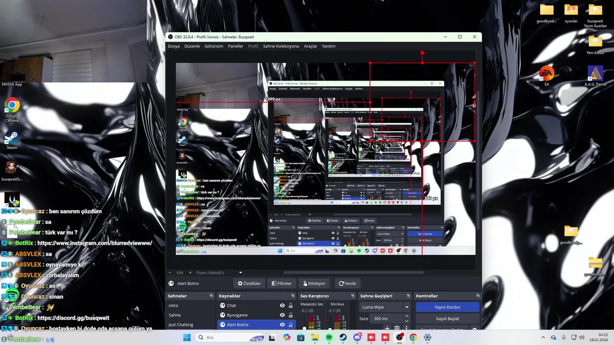The image size is (614, 345).
Task: Float the Ses Karıştırıcı dock panel
Action: point(353,296)
